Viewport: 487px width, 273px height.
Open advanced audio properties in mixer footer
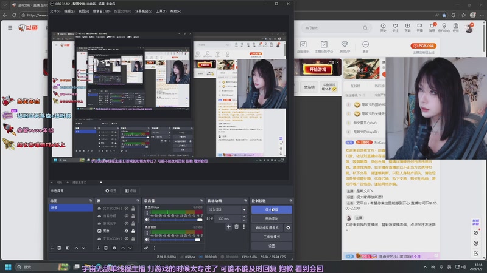click(x=146, y=248)
